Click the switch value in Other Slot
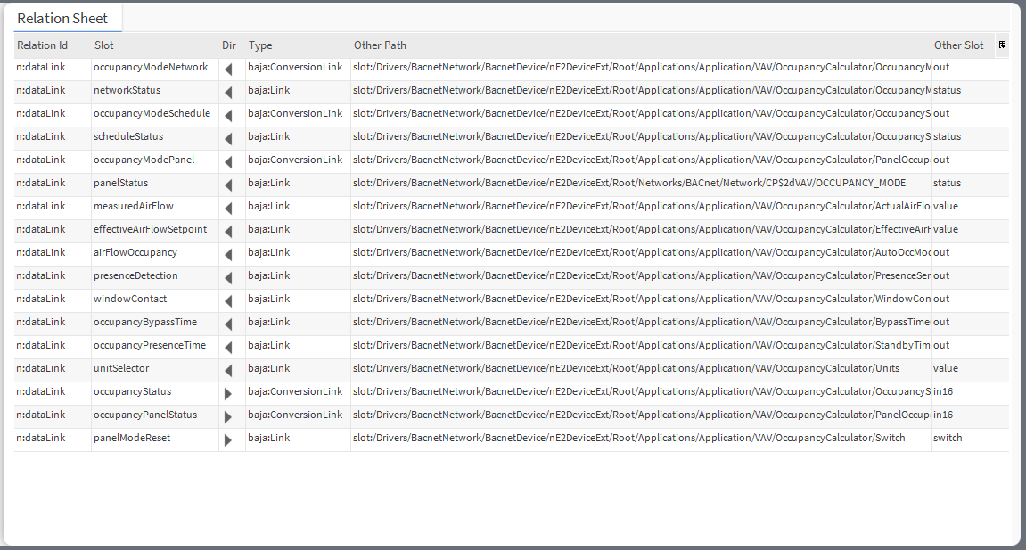Viewport: 1026px width, 550px height. (x=948, y=438)
